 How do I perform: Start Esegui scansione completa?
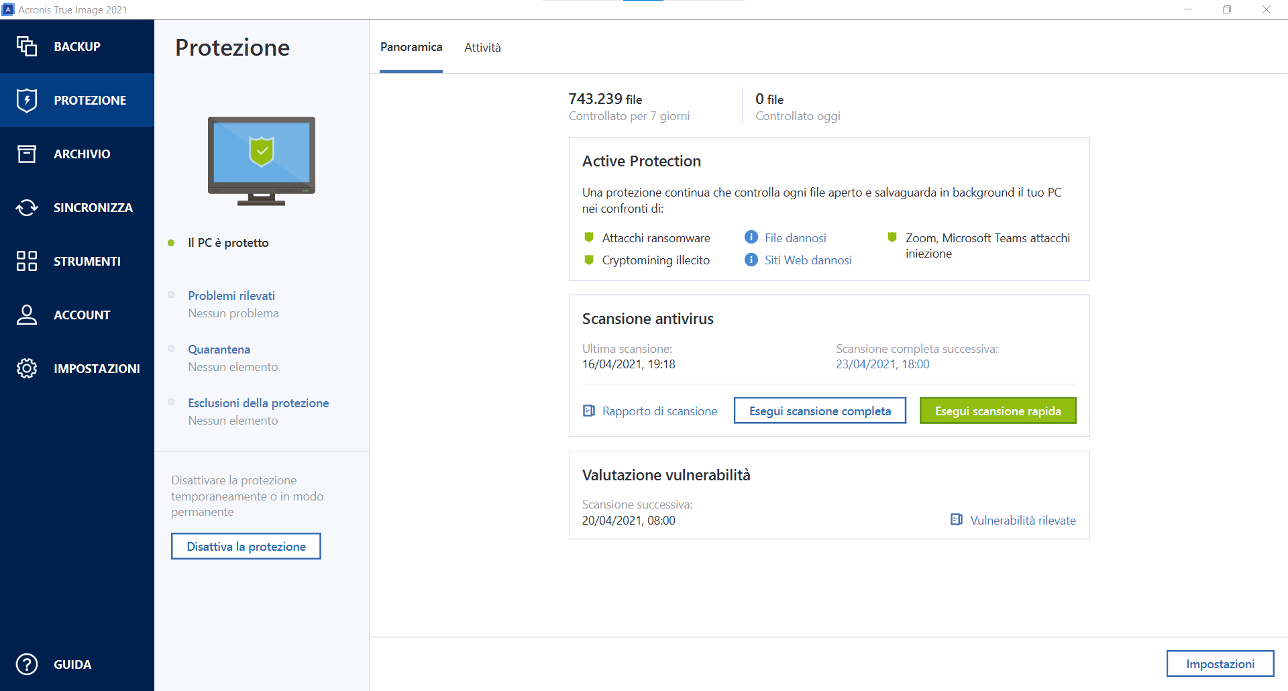[x=820, y=411]
